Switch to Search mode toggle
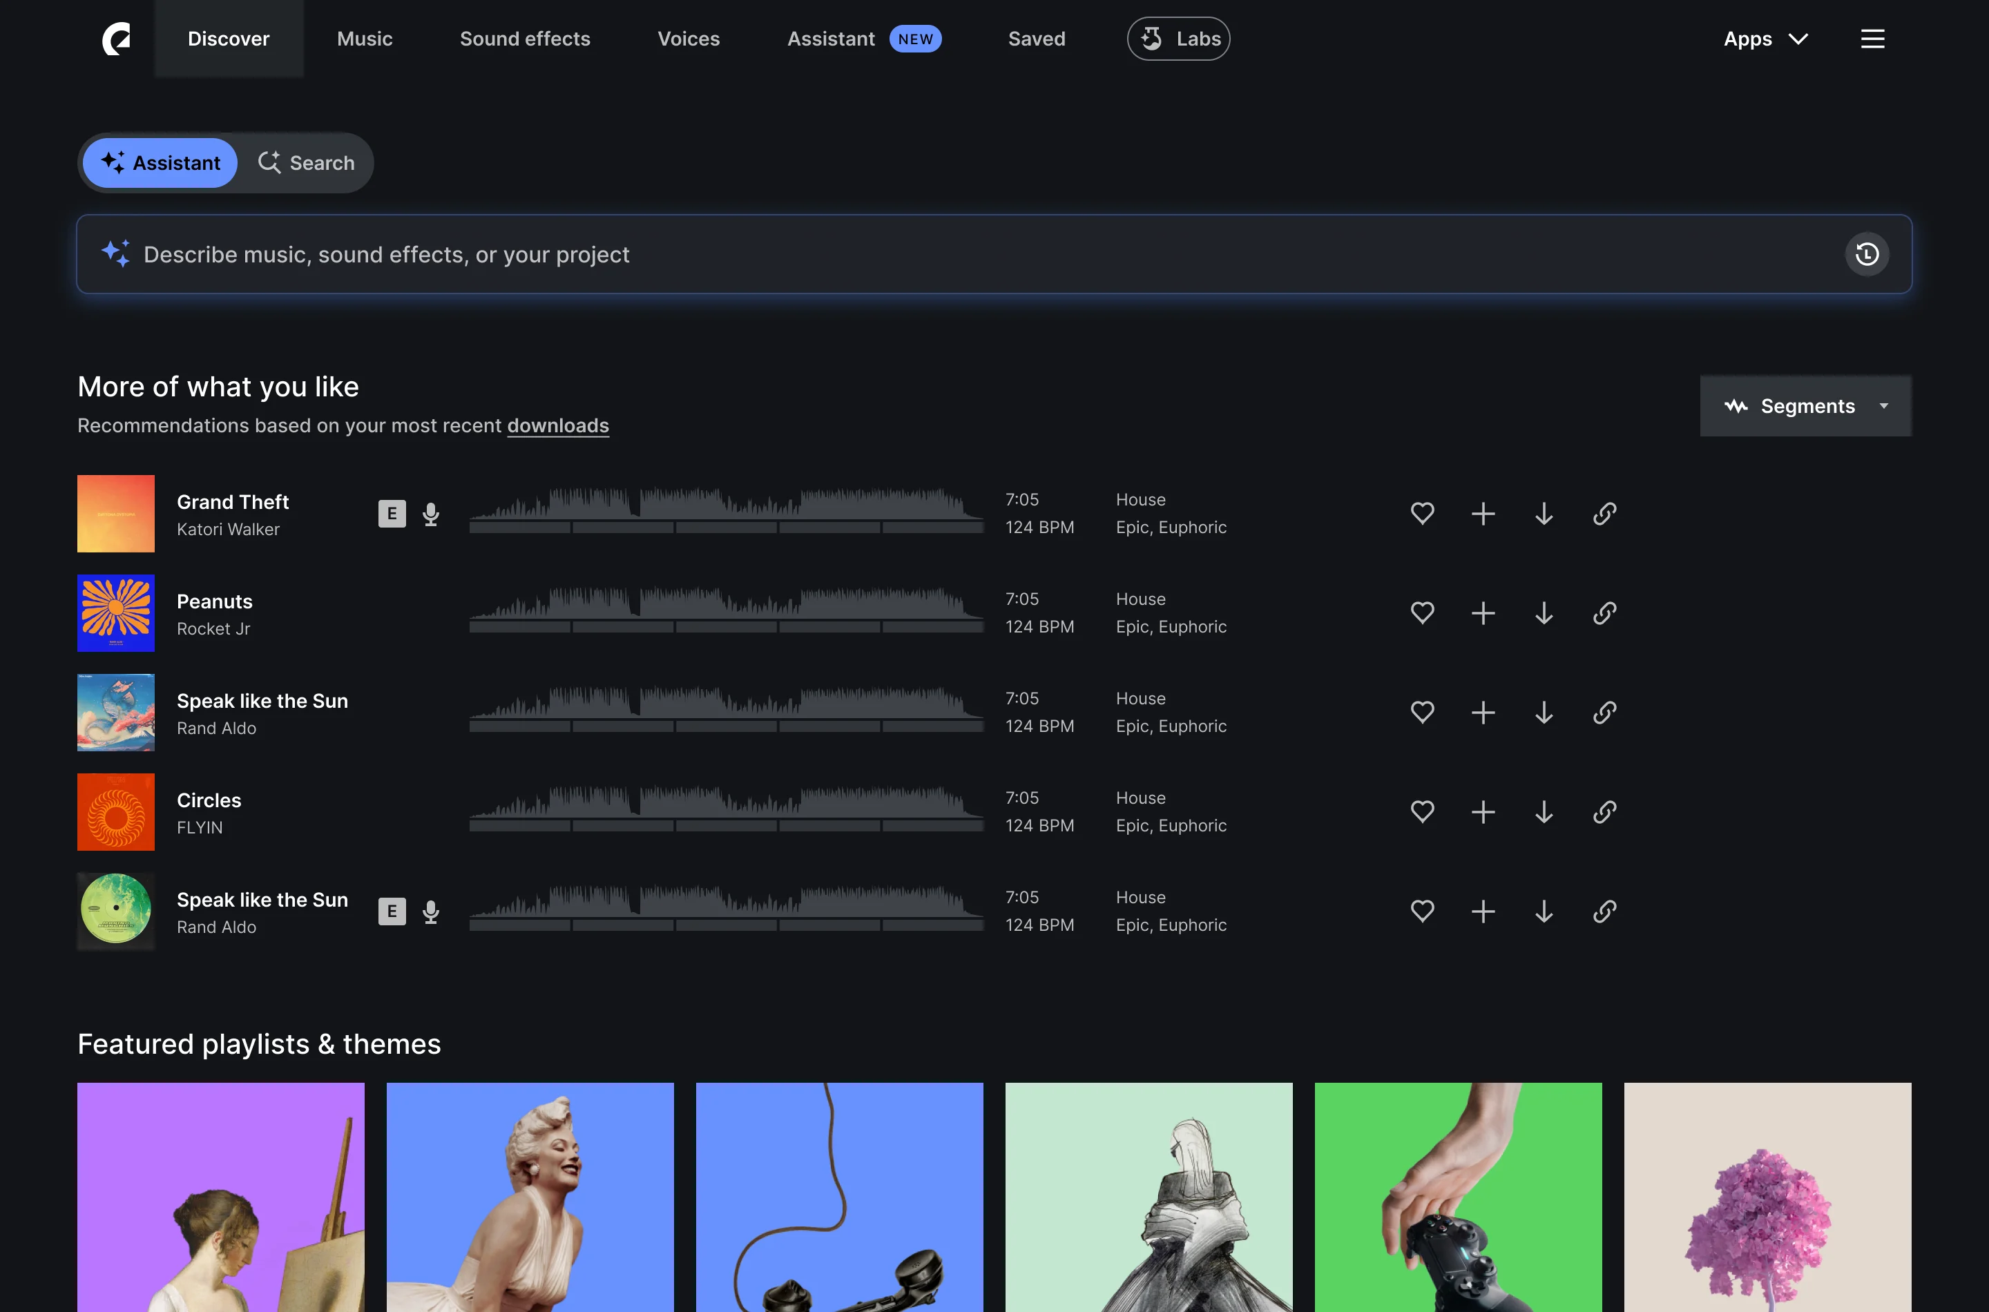 click(x=306, y=163)
